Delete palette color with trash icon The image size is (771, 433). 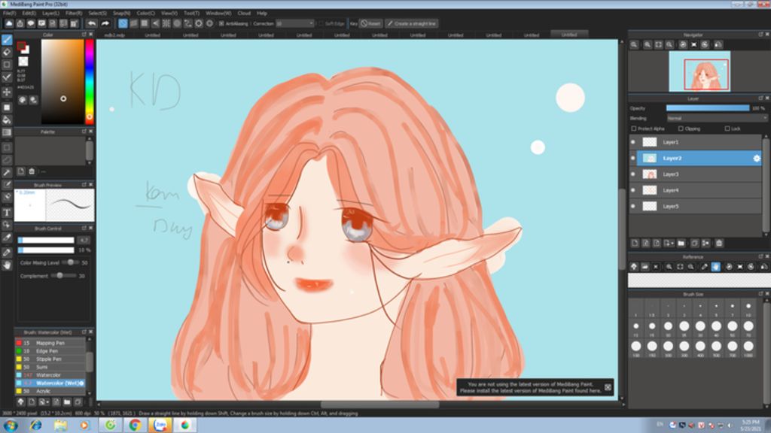[32, 171]
